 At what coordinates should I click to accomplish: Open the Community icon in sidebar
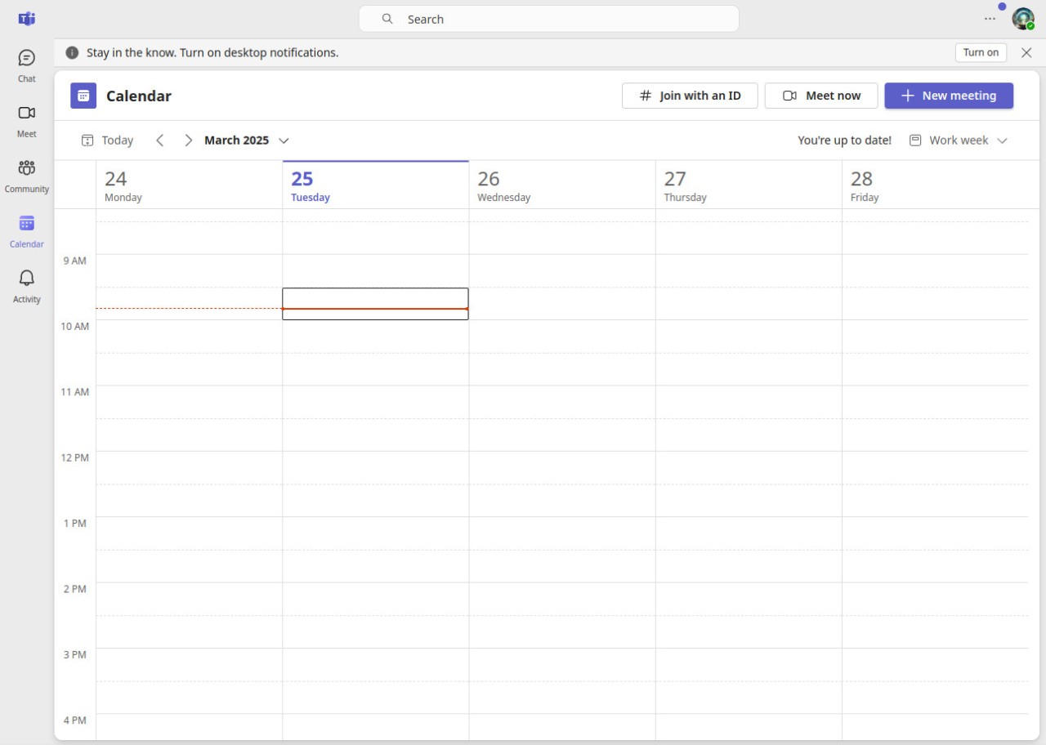[27, 176]
